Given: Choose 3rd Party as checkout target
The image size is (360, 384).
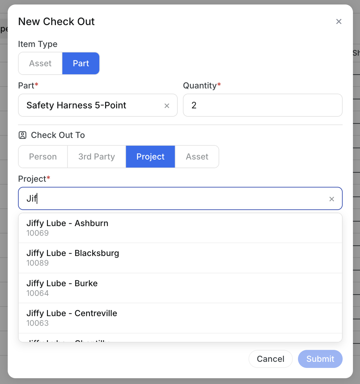Looking at the screenshot, I should 96,157.
